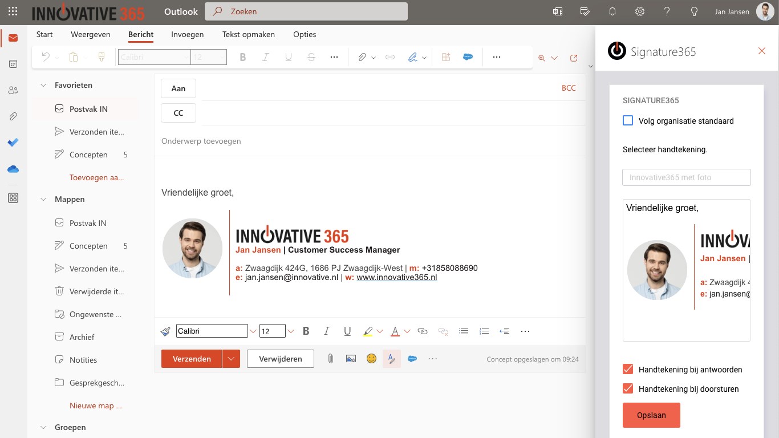The height and width of the screenshot is (438, 779).
Task: Open the Tekst opmaken tab
Action: [x=249, y=34]
